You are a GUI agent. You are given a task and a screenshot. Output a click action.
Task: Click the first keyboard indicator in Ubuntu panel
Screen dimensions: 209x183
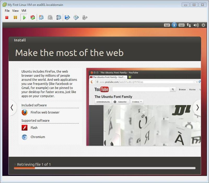click(x=167, y=25)
